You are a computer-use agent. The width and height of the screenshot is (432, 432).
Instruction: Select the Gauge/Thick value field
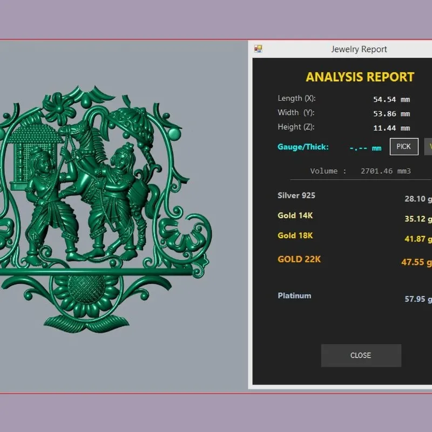click(366, 148)
